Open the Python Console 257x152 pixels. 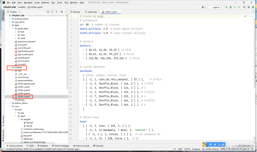click(81, 146)
